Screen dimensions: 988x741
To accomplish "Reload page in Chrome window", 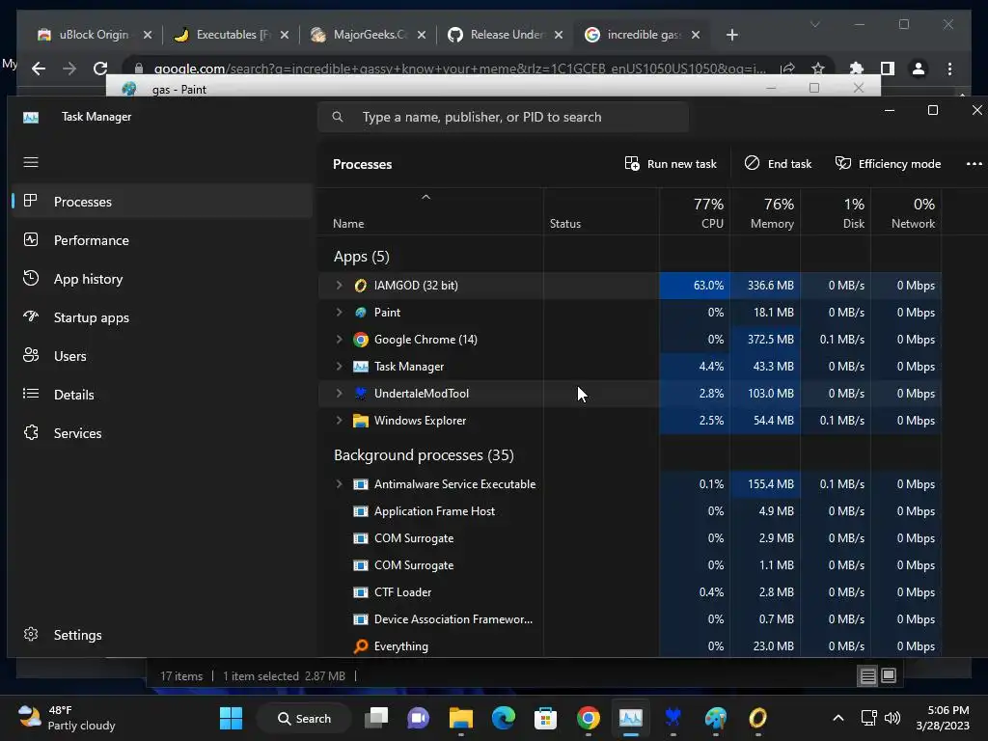I will click(x=100, y=69).
